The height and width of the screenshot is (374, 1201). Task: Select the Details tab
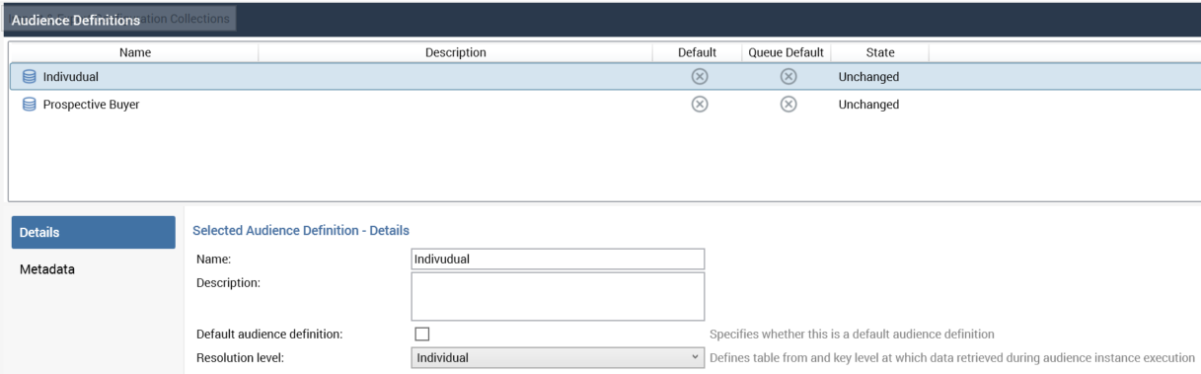point(94,233)
